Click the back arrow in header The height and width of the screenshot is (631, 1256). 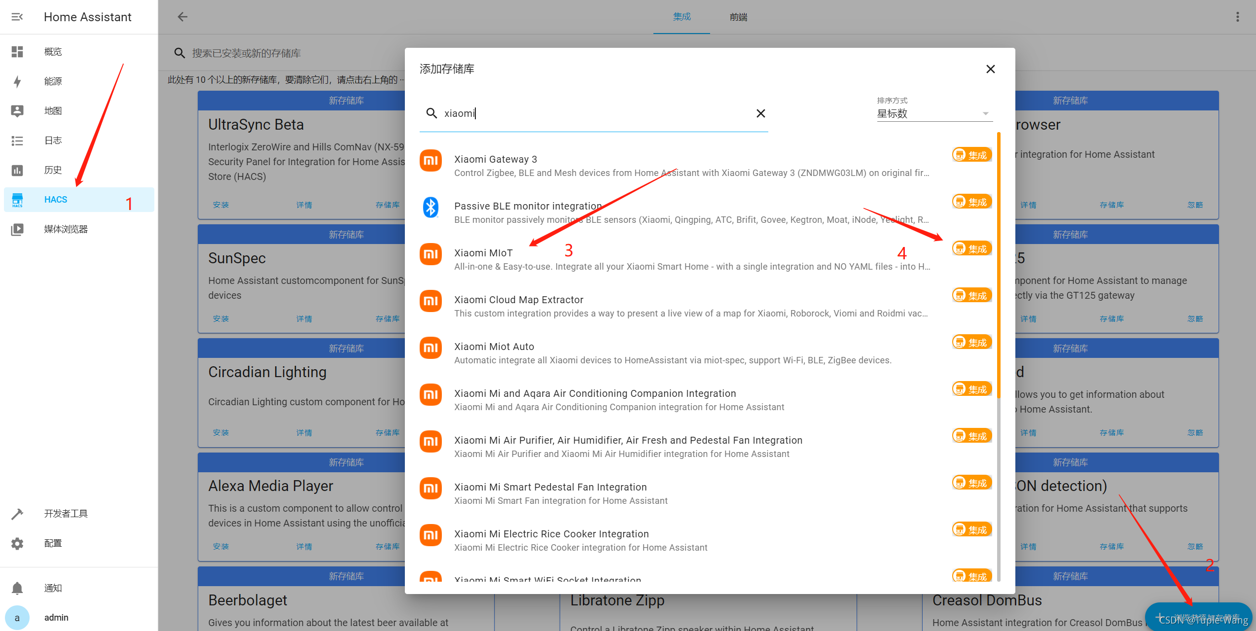(x=182, y=17)
